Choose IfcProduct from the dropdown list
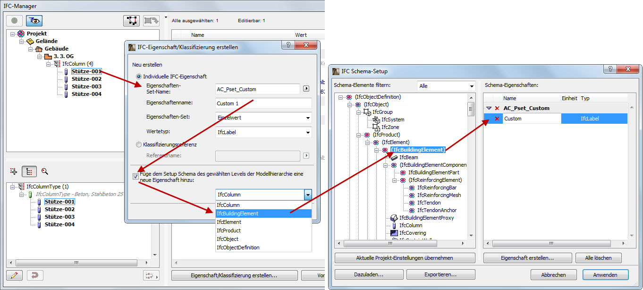 click(263, 230)
